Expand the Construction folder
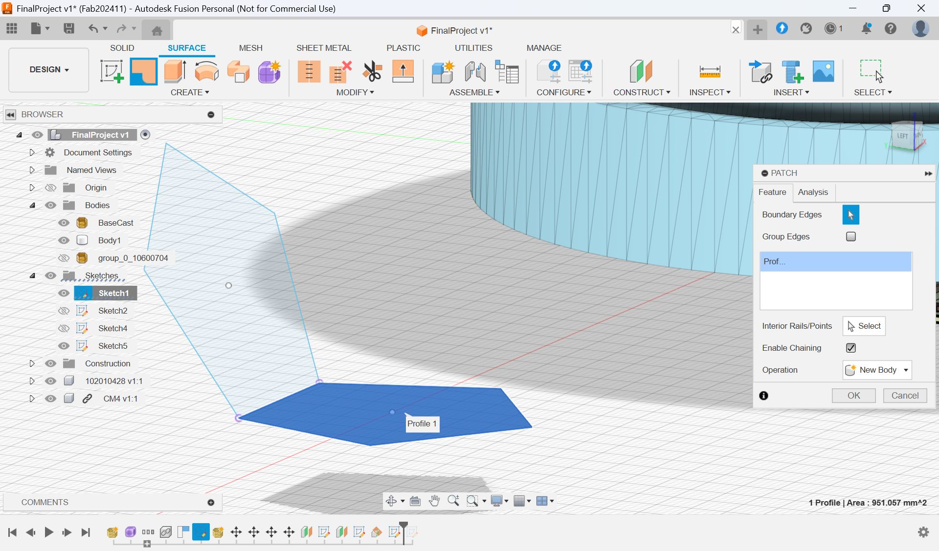Image resolution: width=939 pixels, height=551 pixels. click(x=32, y=363)
